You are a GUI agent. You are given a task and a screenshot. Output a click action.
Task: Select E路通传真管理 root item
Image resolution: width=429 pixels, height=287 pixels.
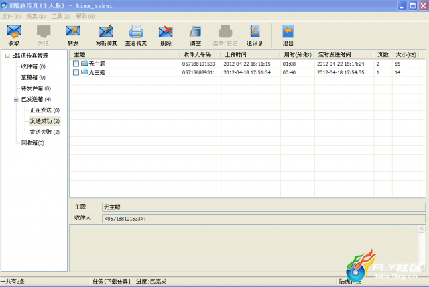tap(30, 56)
